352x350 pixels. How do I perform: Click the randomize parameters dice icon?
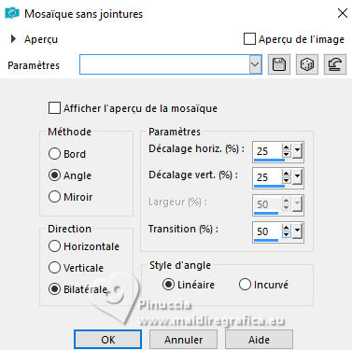(307, 64)
